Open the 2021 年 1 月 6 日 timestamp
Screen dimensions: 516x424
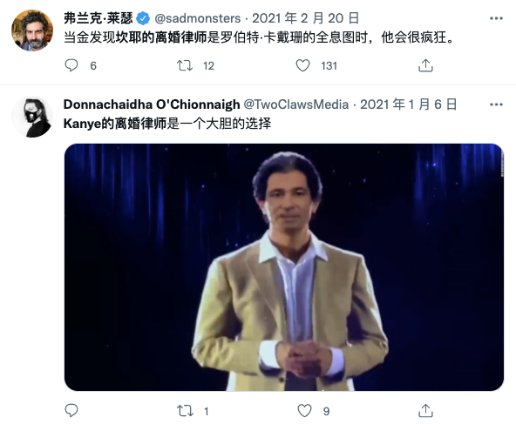coord(409,104)
